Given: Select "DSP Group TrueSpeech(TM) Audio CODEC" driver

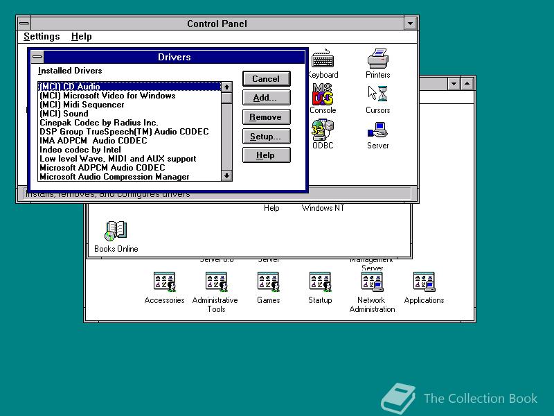Looking at the screenshot, I should click(129, 132).
